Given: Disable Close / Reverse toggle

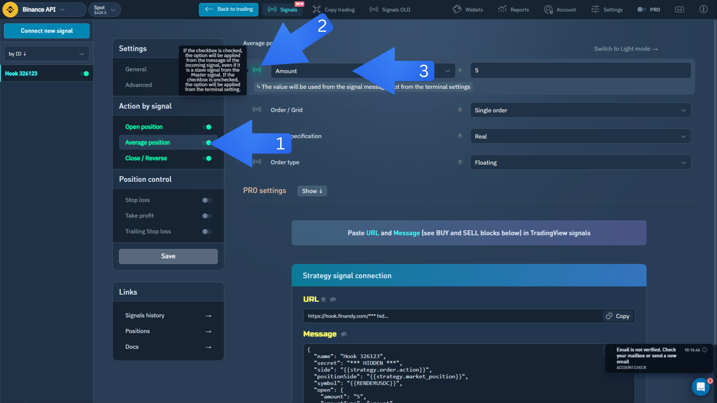Looking at the screenshot, I should point(207,158).
